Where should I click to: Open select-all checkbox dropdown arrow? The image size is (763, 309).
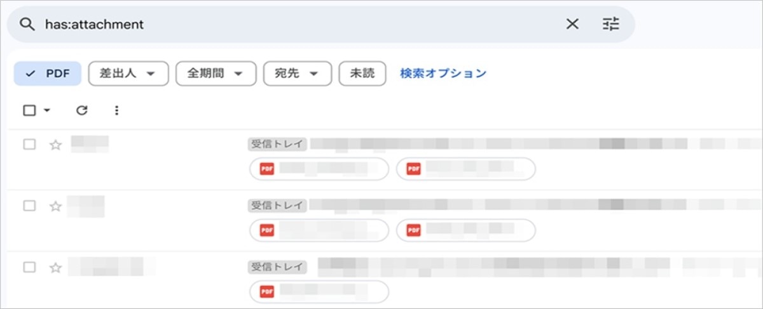pyautogui.click(x=47, y=111)
